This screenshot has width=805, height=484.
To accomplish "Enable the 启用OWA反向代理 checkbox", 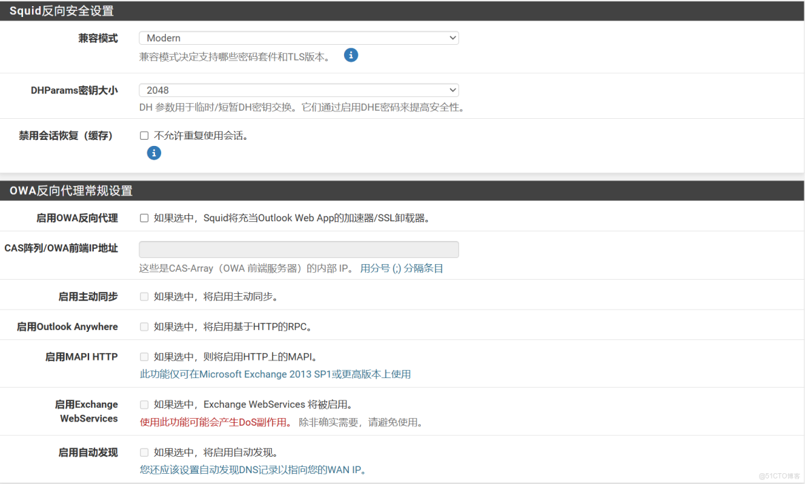I will pos(143,217).
